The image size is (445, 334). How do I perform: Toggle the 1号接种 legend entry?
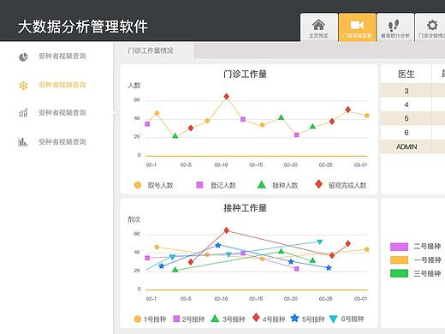coord(150,319)
